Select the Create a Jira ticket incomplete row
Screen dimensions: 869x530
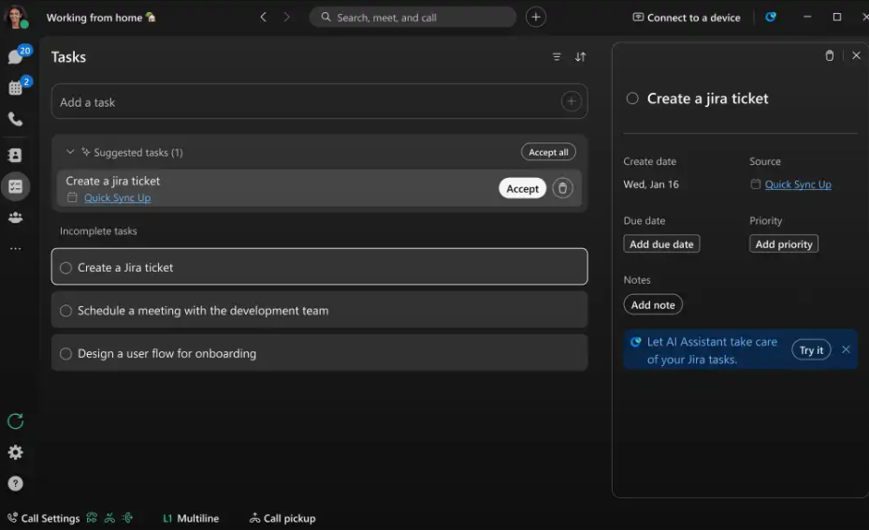tap(319, 267)
